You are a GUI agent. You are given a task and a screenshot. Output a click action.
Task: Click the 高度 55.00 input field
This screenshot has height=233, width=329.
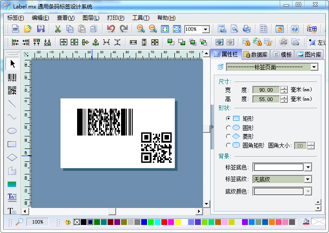click(x=266, y=99)
